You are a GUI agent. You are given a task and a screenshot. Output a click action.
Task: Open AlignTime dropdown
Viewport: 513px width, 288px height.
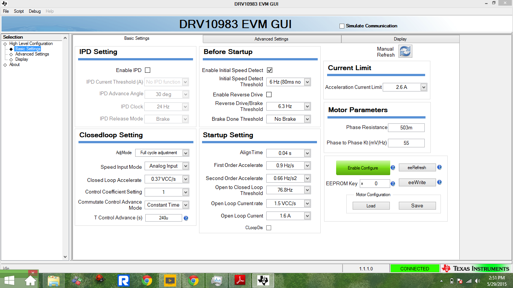[x=307, y=153]
